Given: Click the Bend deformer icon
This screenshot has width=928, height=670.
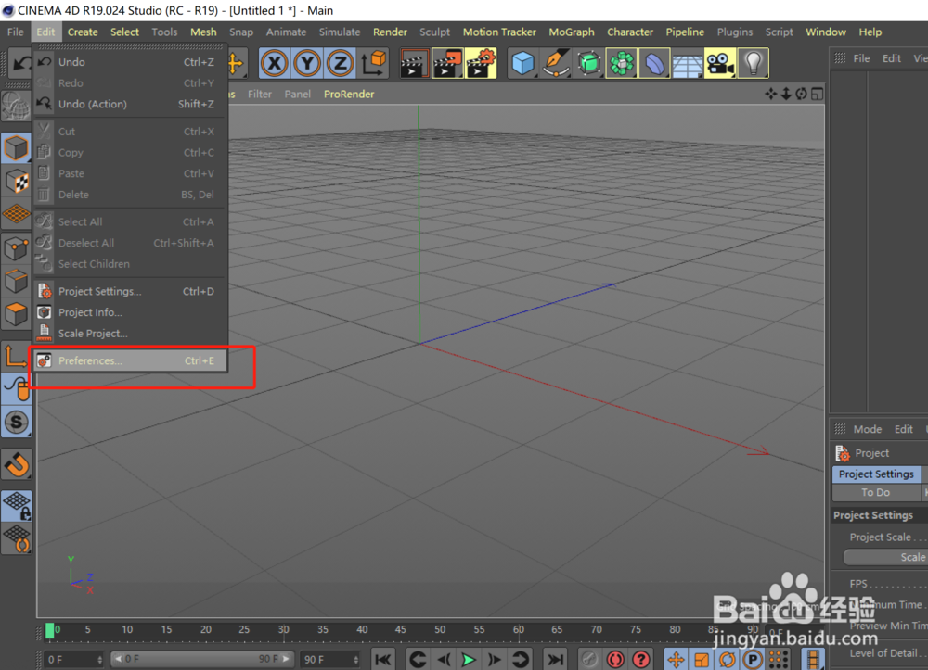Looking at the screenshot, I should (x=654, y=63).
